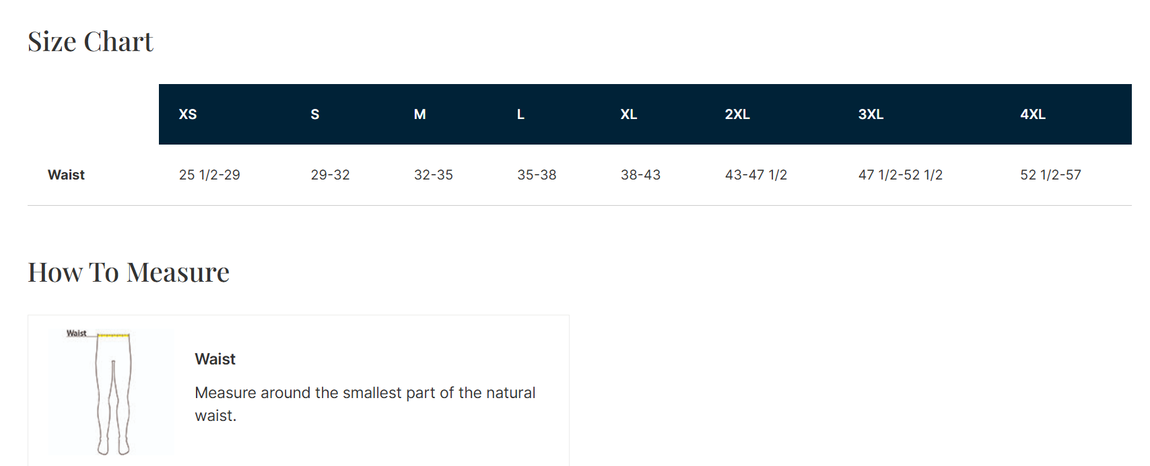Select the XS column header
Screen dimensions: 1150x466
click(188, 114)
